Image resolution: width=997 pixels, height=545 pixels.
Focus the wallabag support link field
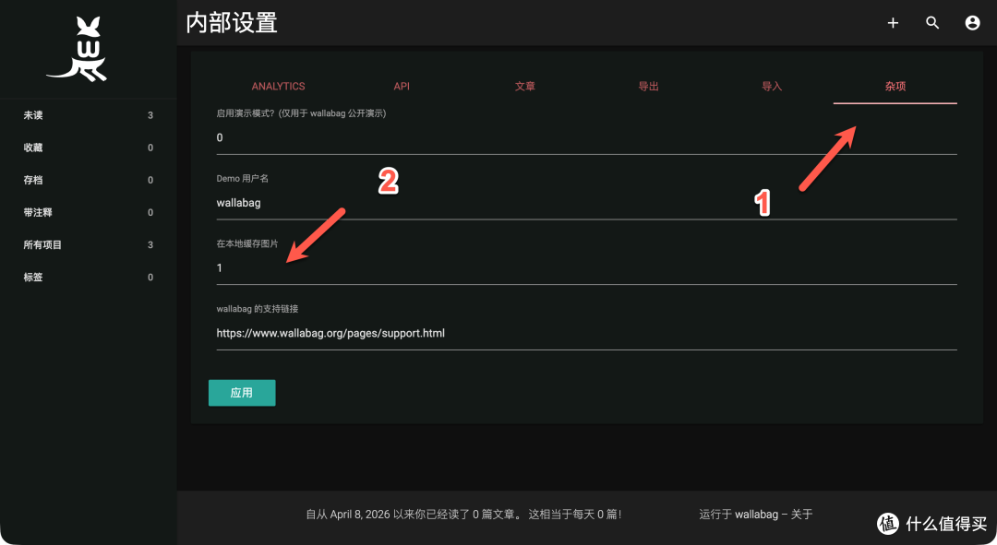coord(586,334)
